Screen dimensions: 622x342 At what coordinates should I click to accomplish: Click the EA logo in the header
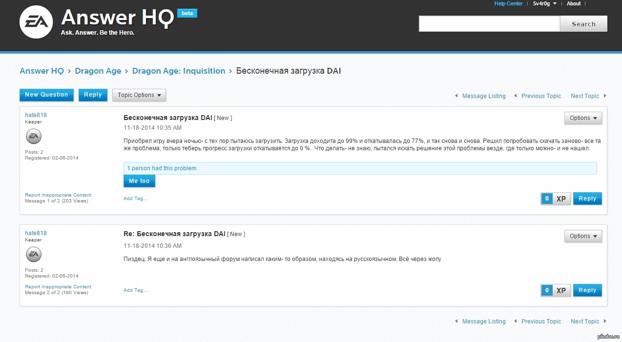point(36,21)
